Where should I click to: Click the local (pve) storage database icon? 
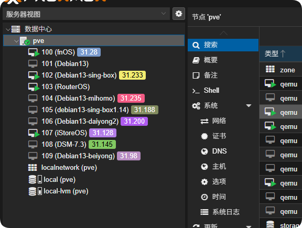point(32,179)
